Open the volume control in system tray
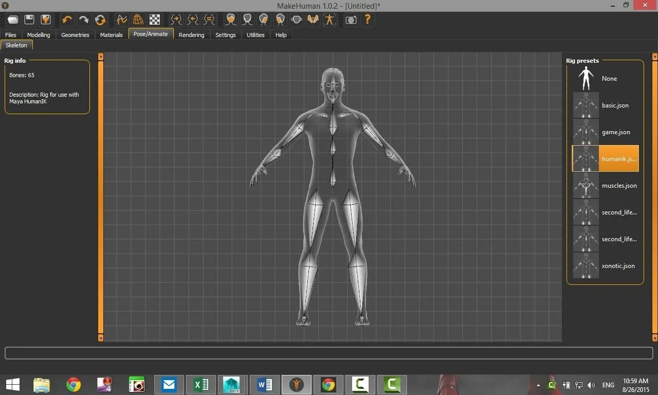658x395 pixels. [x=591, y=385]
